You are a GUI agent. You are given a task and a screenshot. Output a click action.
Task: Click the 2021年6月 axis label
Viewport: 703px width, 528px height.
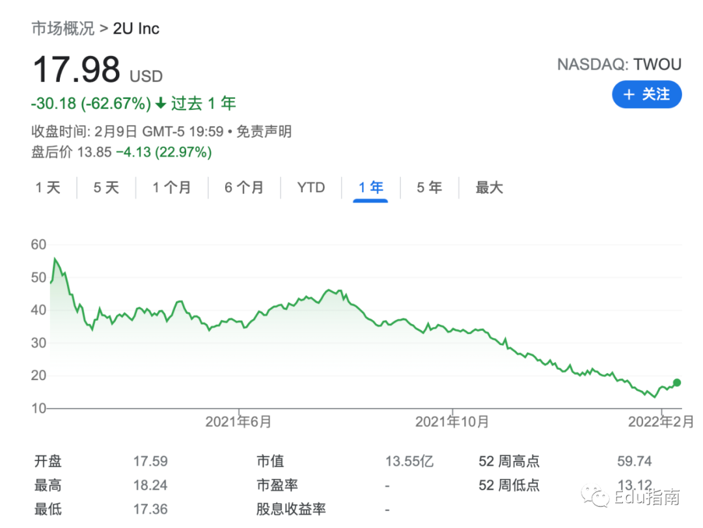click(238, 422)
